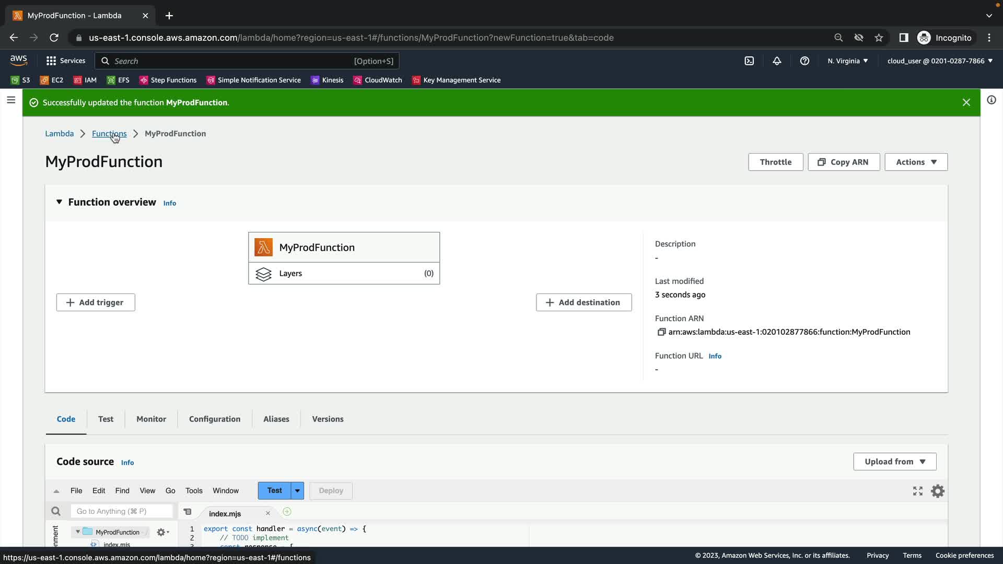Image resolution: width=1003 pixels, height=564 pixels.
Task: Click the Go to Anything input field
Action: 122,511
